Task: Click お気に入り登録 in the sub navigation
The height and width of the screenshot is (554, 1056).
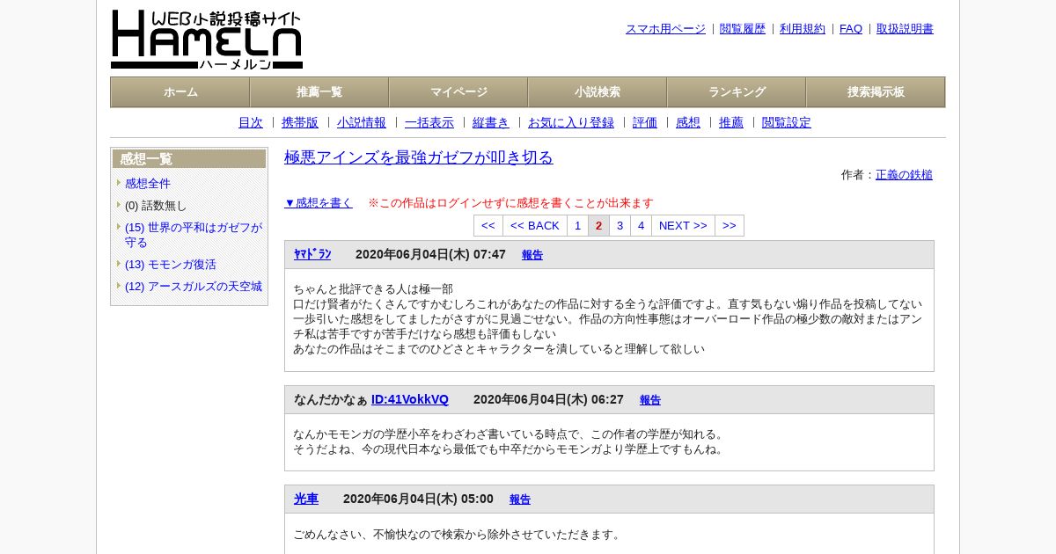Action: coord(571,123)
